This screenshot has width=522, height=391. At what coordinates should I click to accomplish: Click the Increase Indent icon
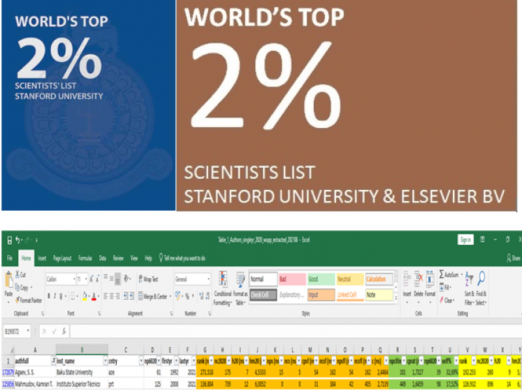pyautogui.click(x=132, y=296)
